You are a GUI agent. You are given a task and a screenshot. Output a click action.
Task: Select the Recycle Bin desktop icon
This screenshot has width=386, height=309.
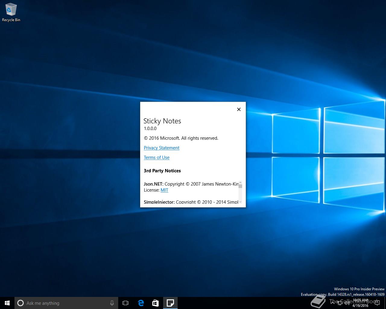coord(11,12)
